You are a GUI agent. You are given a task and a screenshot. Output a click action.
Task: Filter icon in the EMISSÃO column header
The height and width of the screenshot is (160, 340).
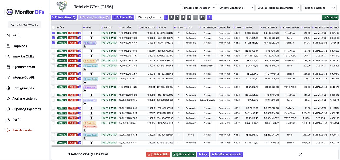120,27
